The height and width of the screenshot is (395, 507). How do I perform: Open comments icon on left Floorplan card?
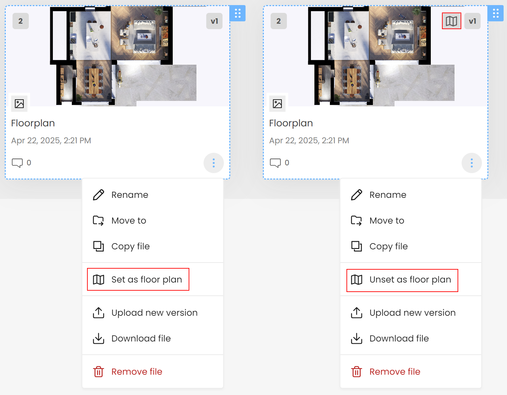click(x=17, y=163)
